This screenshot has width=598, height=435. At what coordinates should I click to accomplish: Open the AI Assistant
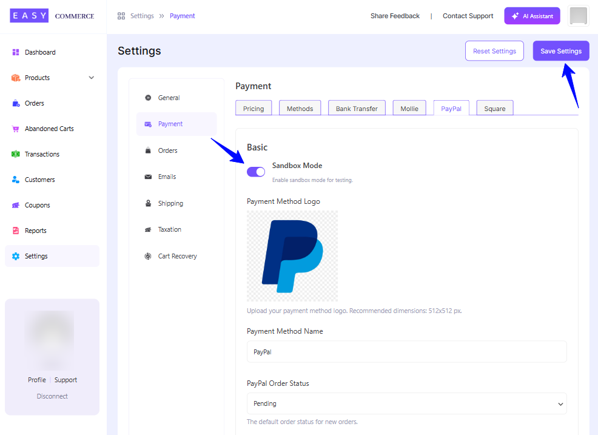click(x=532, y=16)
